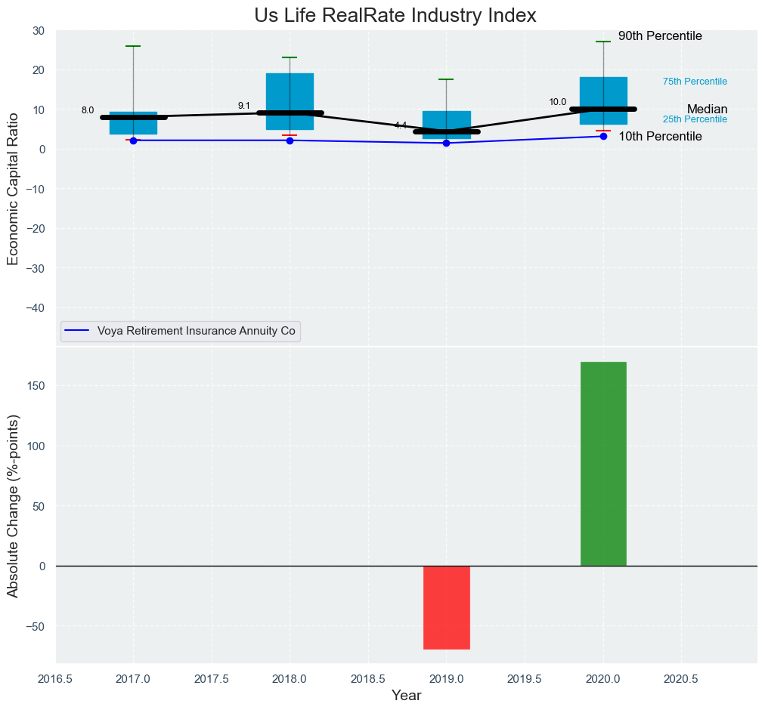Click the 9.1 median value label
Viewport: 765px width, 710px height.
pos(244,106)
